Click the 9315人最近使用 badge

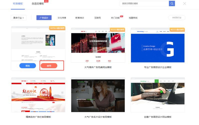pyautogui.click(x=117, y=30)
